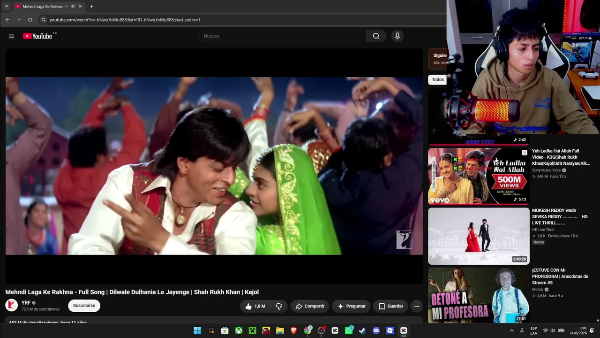Focus the address bar URL

[125, 20]
